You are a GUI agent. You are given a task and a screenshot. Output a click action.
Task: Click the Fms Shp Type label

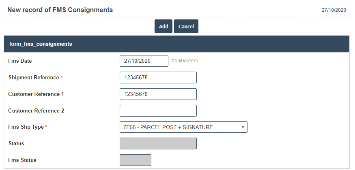pyautogui.click(x=26, y=127)
